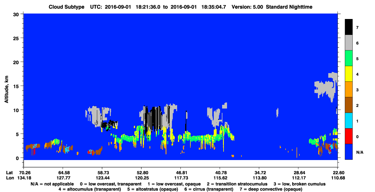Click legend text "1 = low overcast, opaque"

pos(174,184)
